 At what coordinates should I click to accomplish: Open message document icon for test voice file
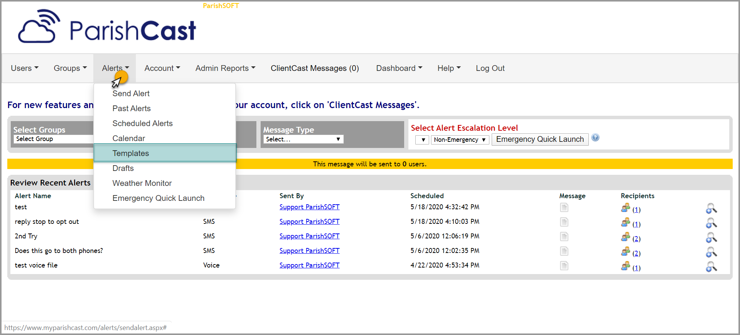(x=564, y=266)
